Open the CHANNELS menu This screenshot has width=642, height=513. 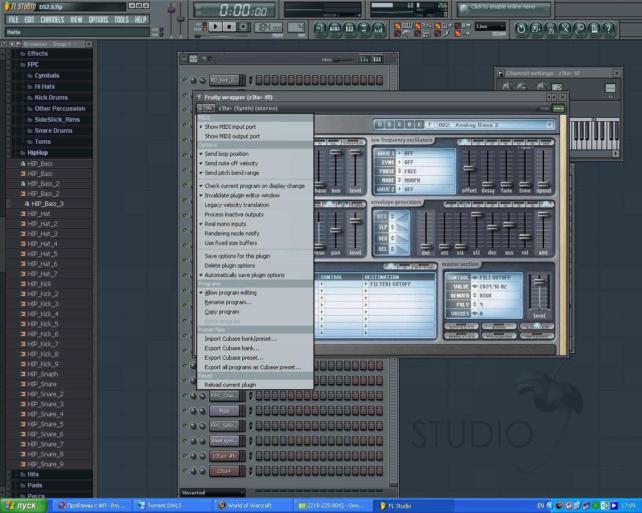point(52,20)
